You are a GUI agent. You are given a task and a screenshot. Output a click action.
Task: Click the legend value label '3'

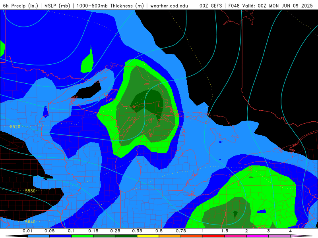(x=269, y=231)
